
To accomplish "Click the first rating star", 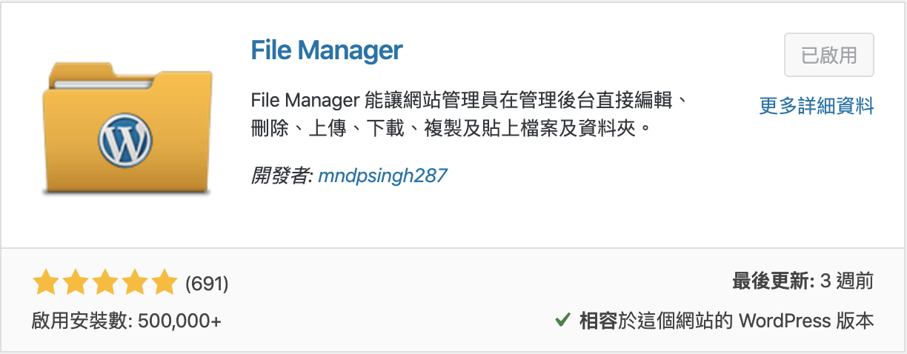I will coord(46,283).
